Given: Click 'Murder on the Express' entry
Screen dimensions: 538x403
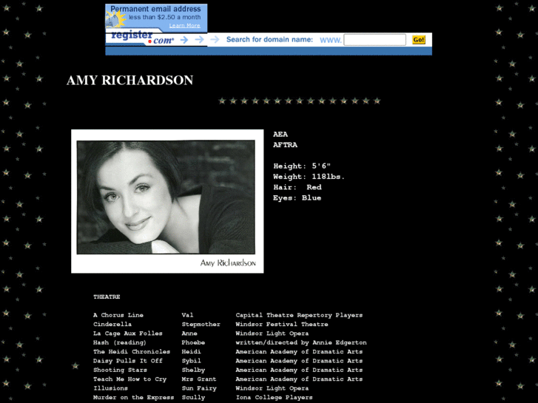Looking at the screenshot, I should point(134,398).
